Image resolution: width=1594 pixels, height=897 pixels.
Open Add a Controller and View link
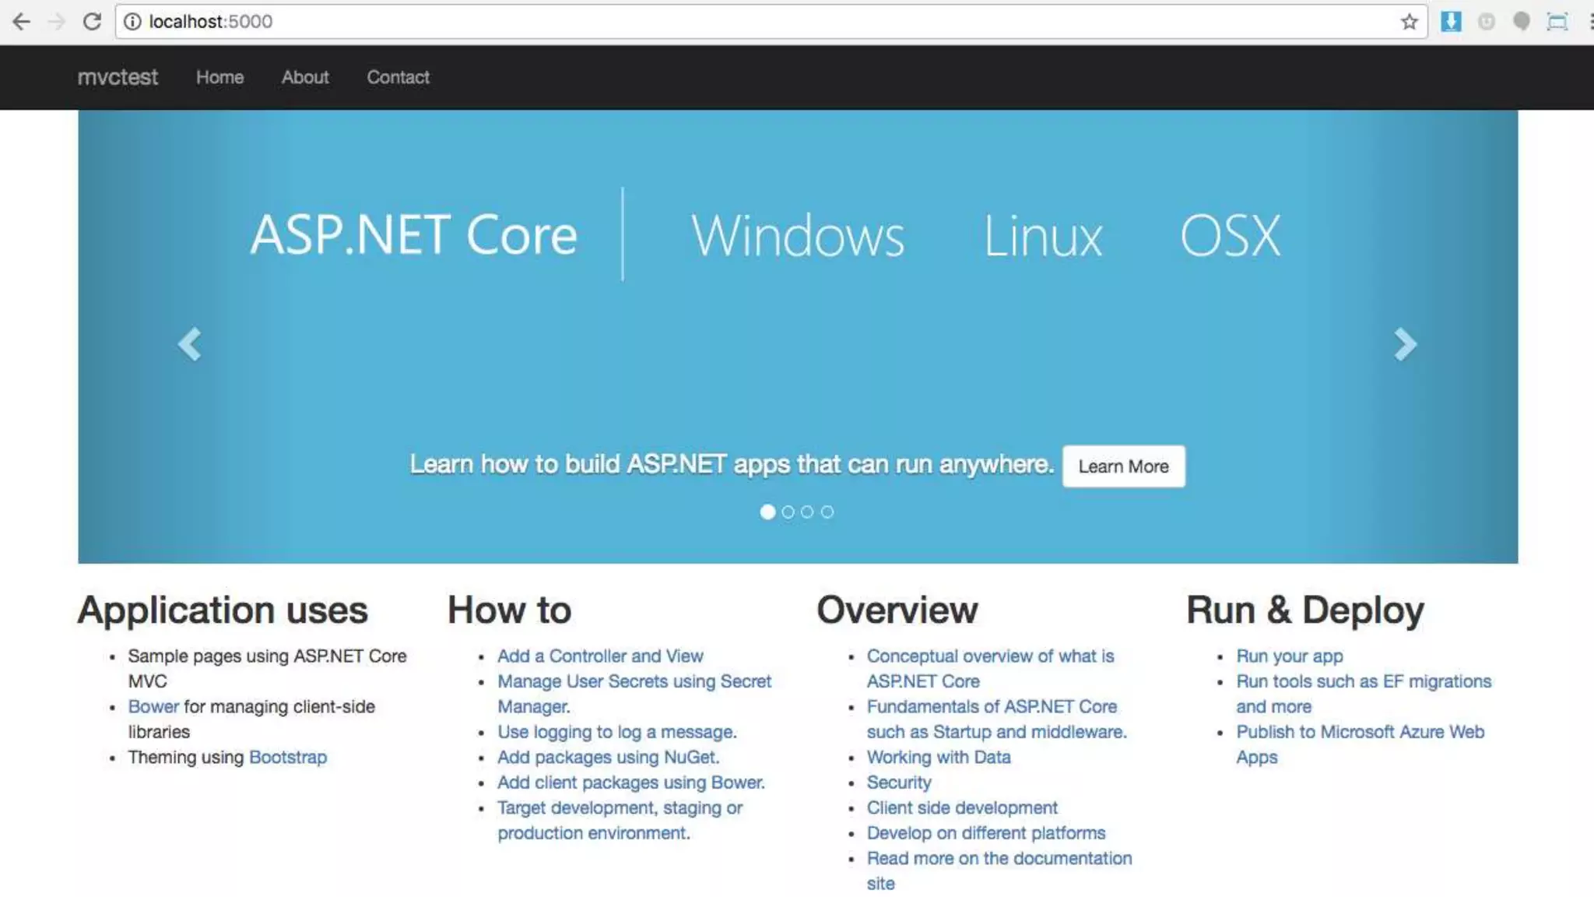pyautogui.click(x=600, y=656)
